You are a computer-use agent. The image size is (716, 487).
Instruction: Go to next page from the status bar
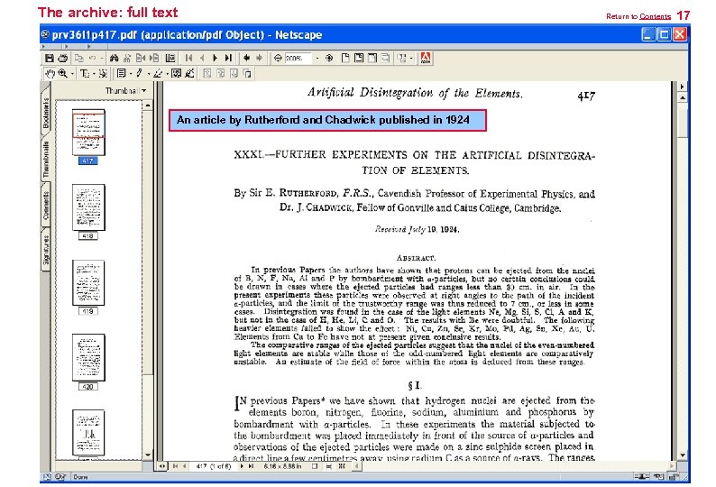point(242,466)
